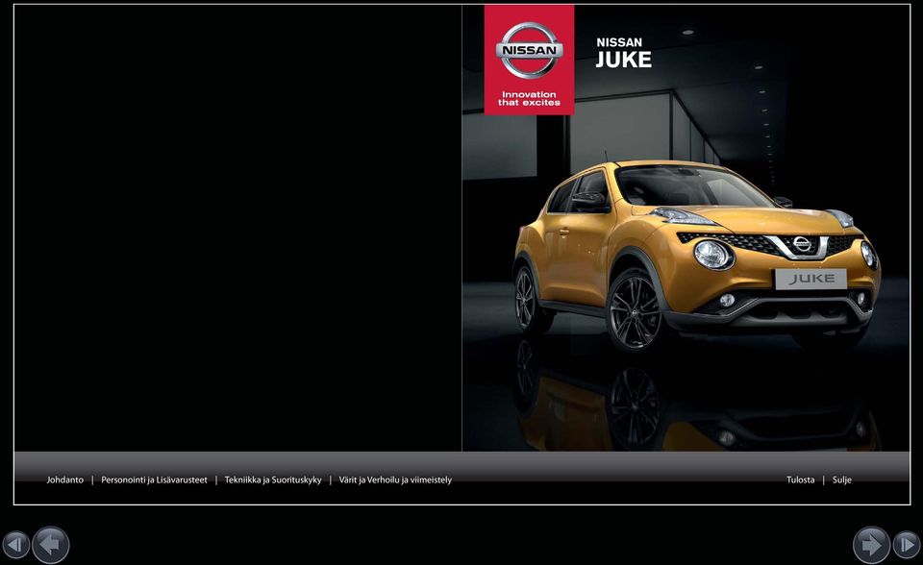Image resolution: width=923 pixels, height=565 pixels.
Task: Go to the first page
Action: (16, 545)
